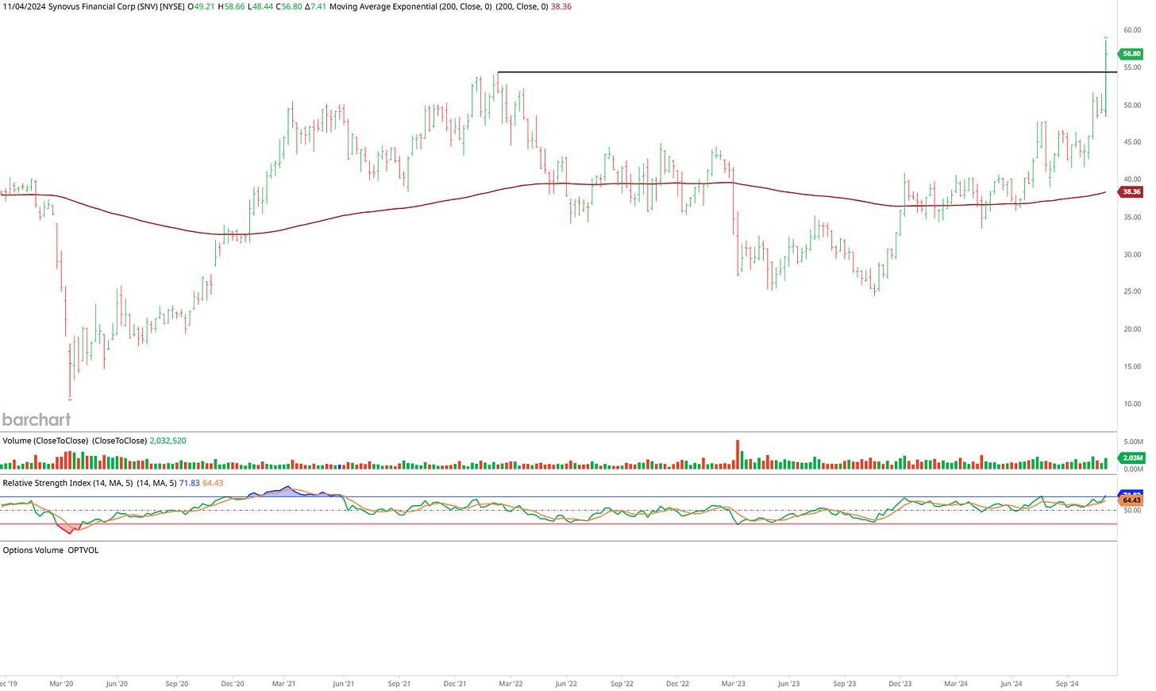Click the Dec '22 date axis label
Screen dimensions: 1156x691
pos(677,683)
